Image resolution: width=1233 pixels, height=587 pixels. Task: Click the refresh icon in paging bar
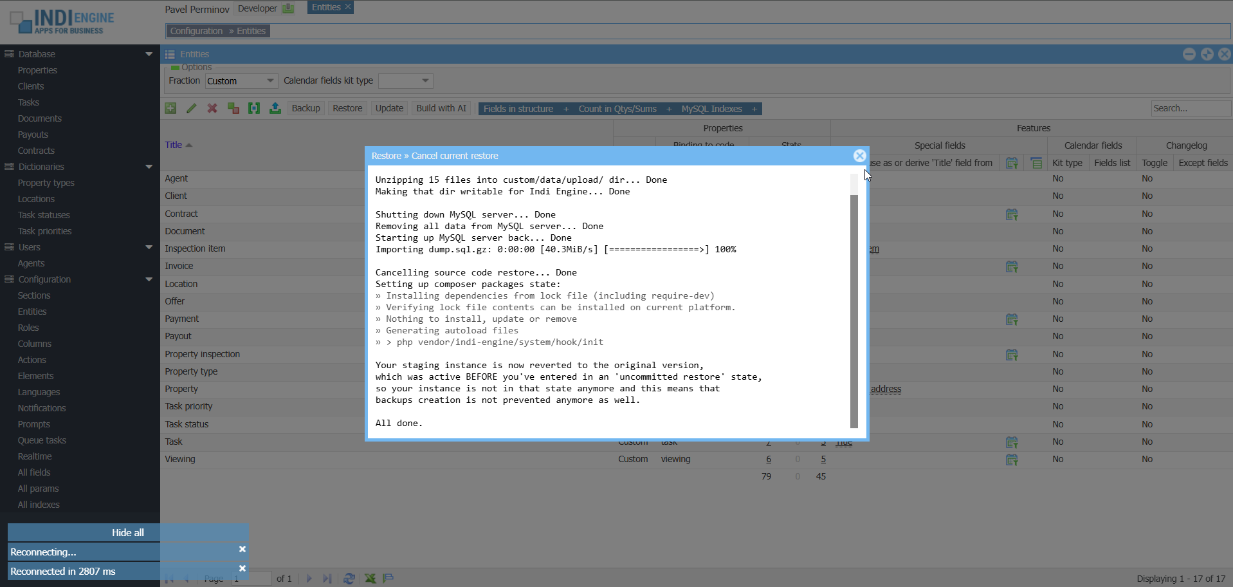[349, 578]
